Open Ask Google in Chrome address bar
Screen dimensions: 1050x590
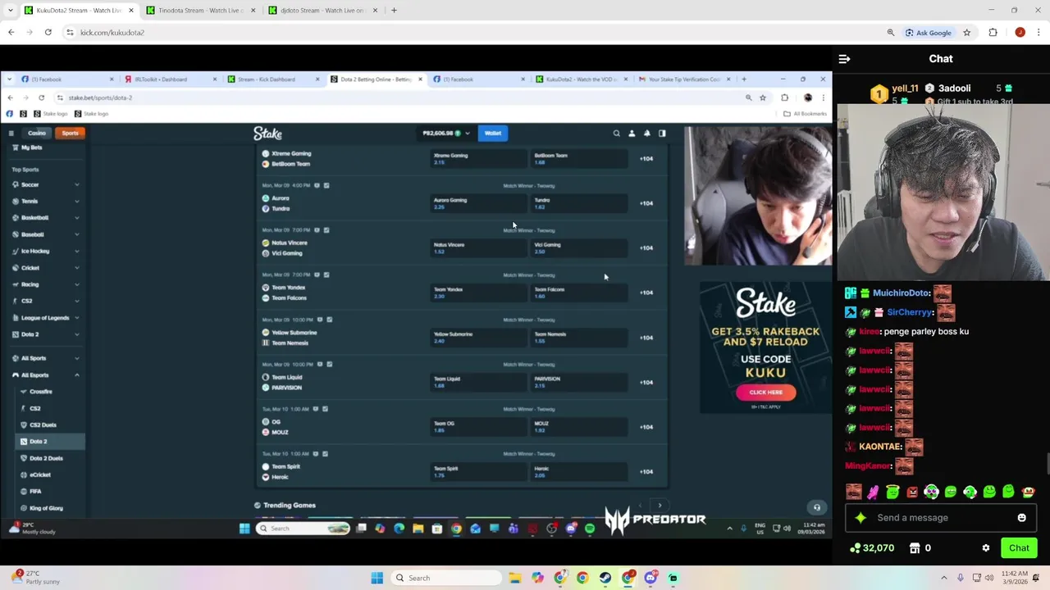coord(929,33)
